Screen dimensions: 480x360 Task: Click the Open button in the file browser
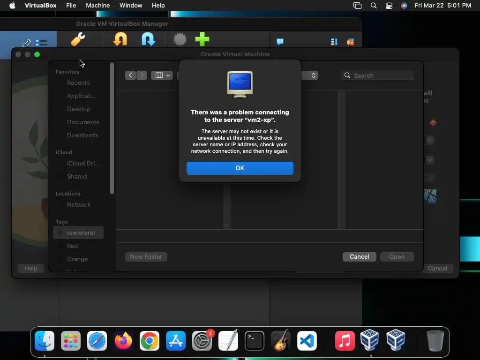pyautogui.click(x=397, y=256)
